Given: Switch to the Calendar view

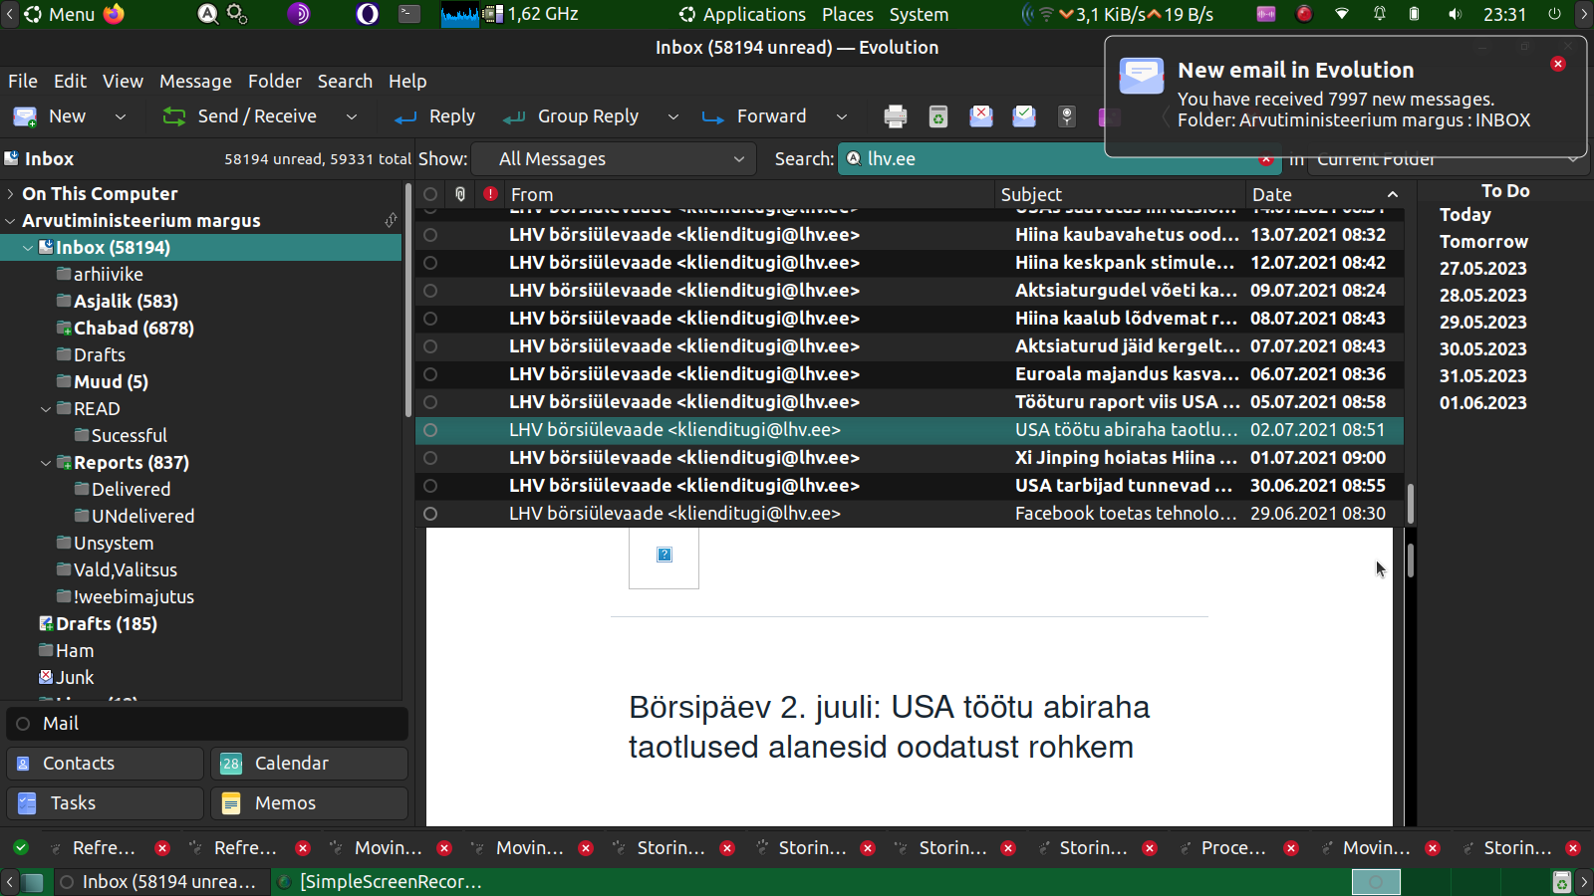Looking at the screenshot, I should point(309,764).
